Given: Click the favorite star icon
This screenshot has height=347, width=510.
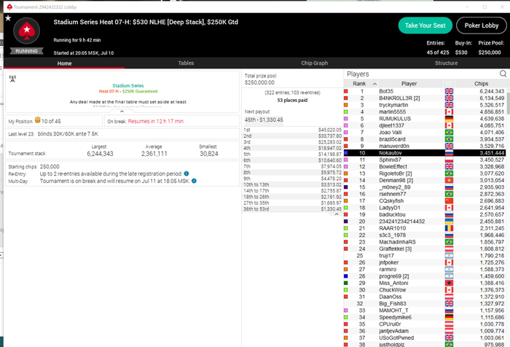Looking at the screenshot, I should [x=8, y=18].
